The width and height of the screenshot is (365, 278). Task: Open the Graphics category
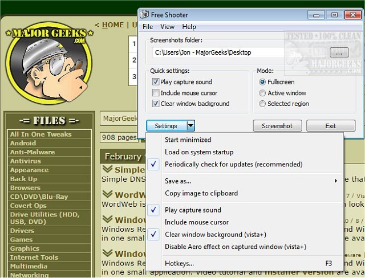tap(49, 248)
